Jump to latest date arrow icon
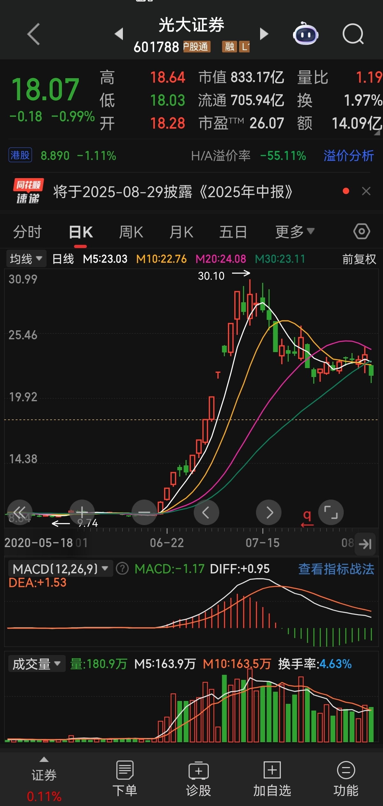This screenshot has height=806, width=383. coord(365,544)
